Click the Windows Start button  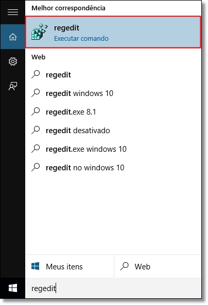(13, 288)
